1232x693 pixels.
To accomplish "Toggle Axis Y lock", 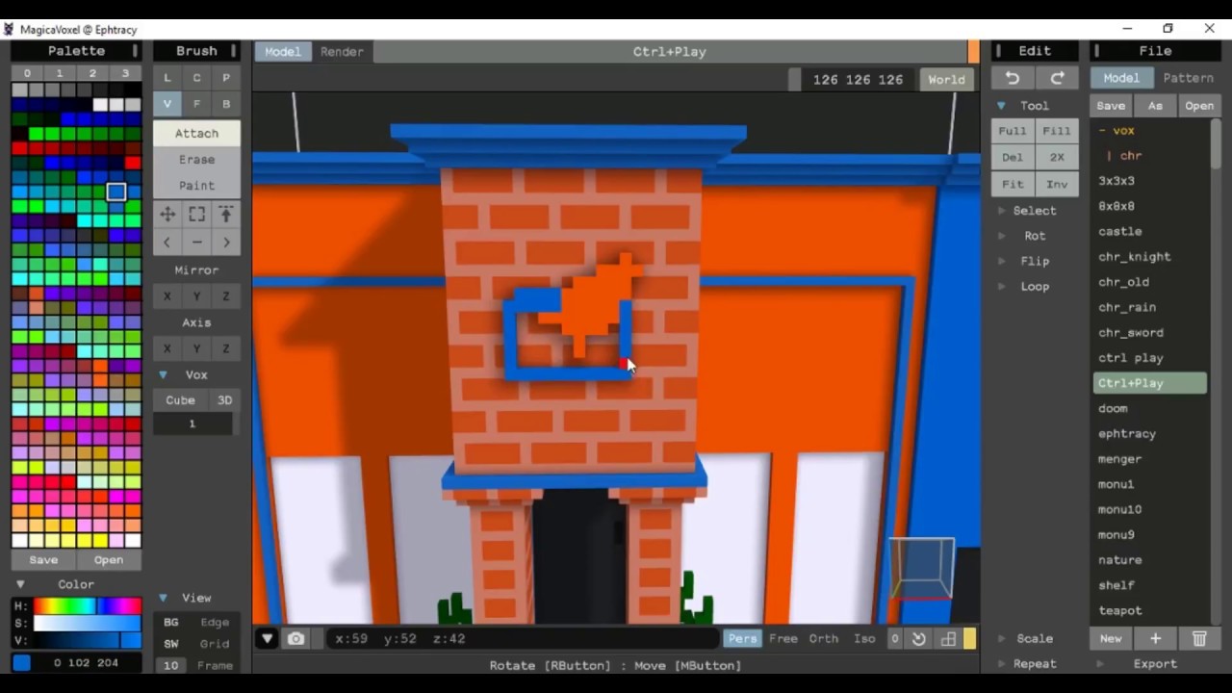I will click(196, 348).
